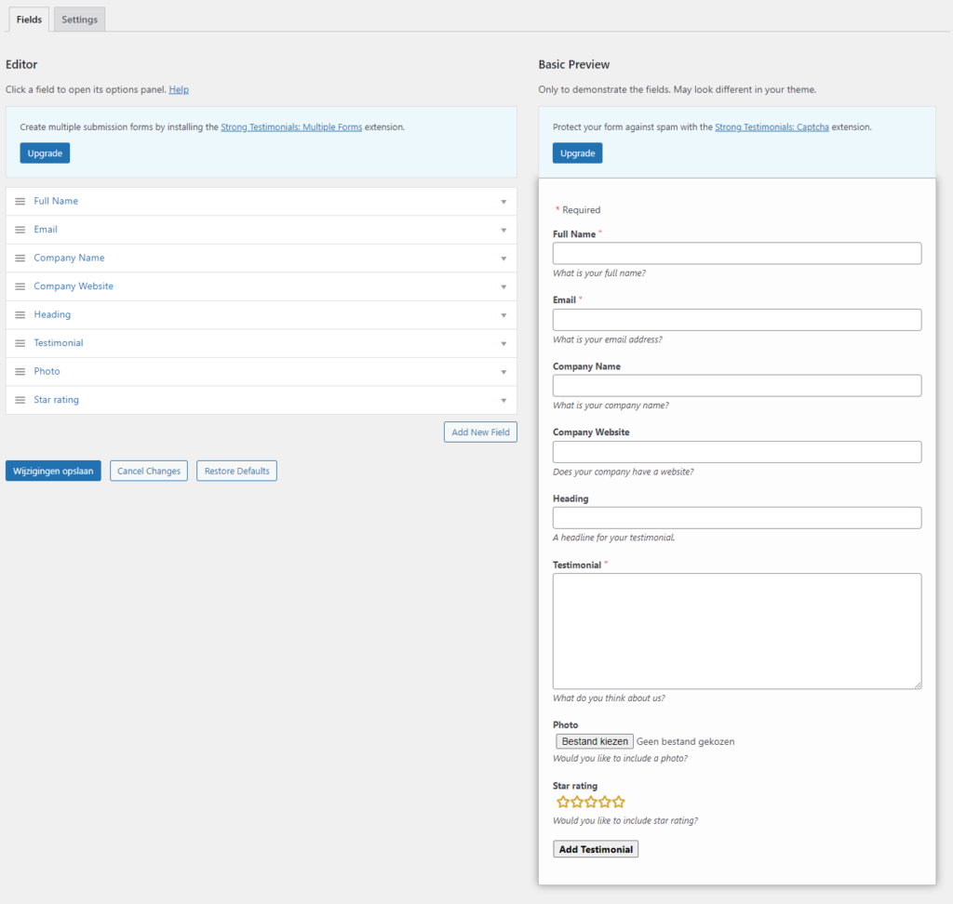The height and width of the screenshot is (904, 953).
Task: Submit the preview with Add Testimonial
Action: click(x=596, y=849)
